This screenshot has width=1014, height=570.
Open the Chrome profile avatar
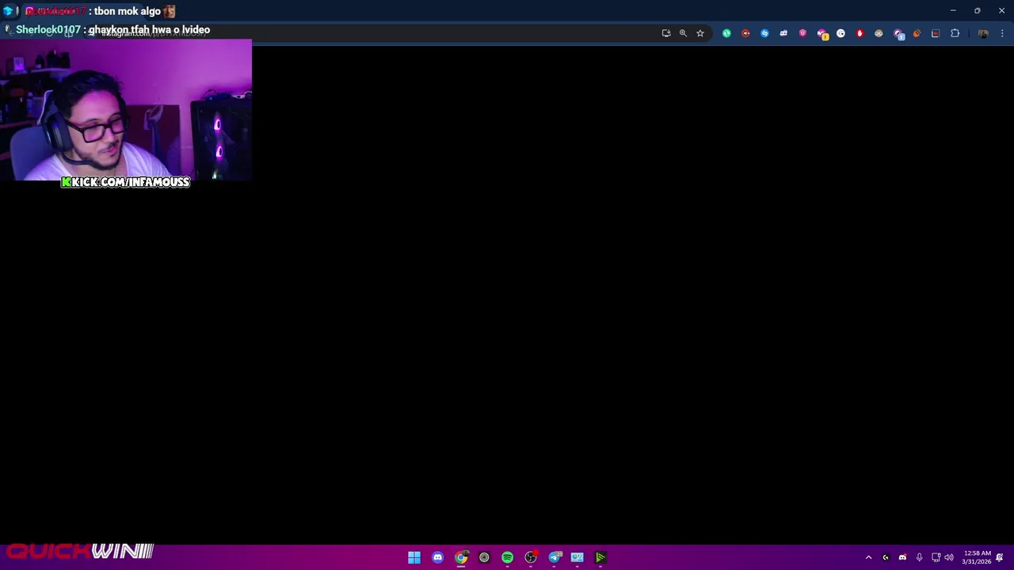983,33
